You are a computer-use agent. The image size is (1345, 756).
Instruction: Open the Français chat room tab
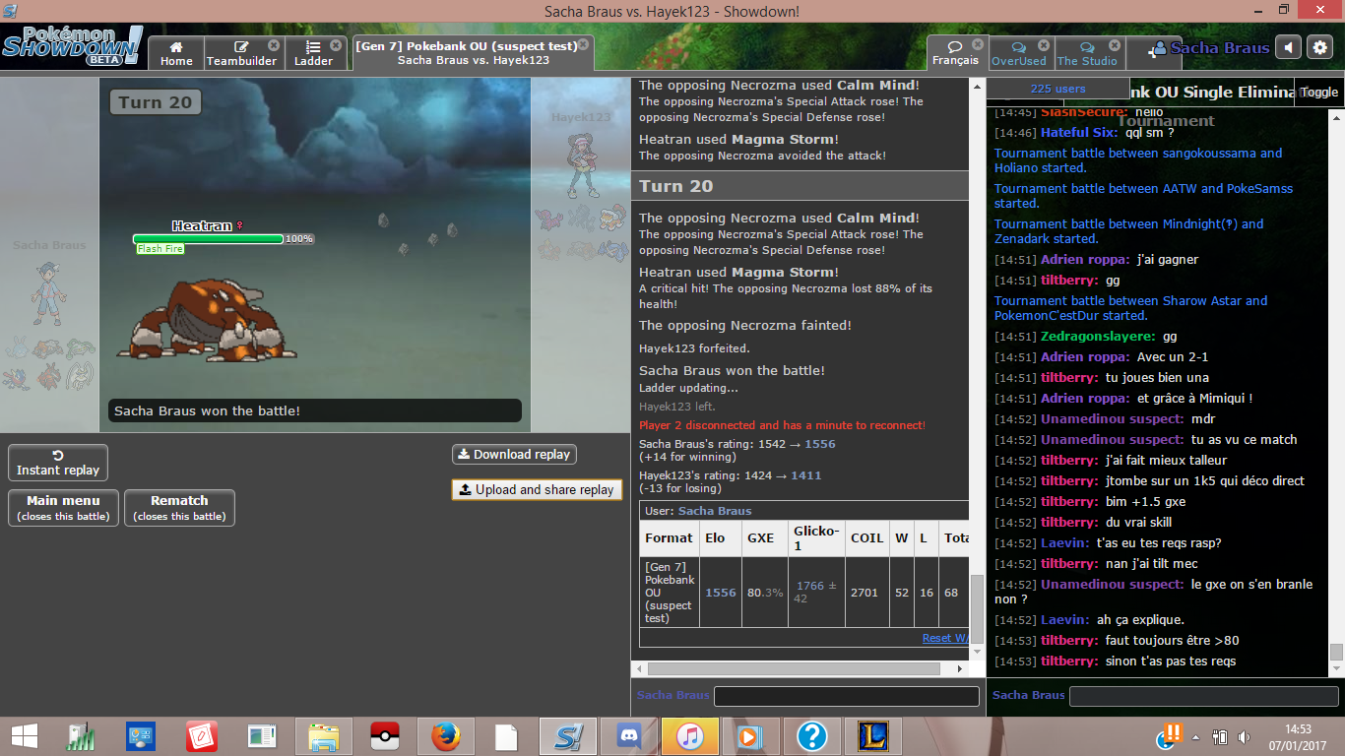point(955,53)
